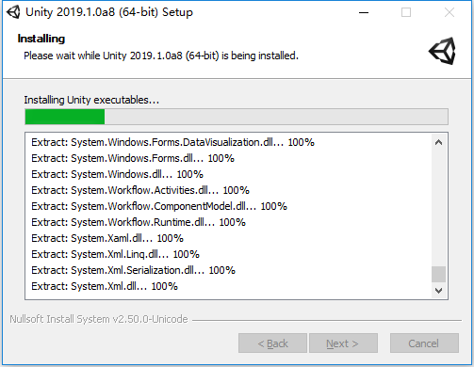Select the System.Xml.dll extract log line
Viewport: 474px width, 367px height.
point(105,286)
